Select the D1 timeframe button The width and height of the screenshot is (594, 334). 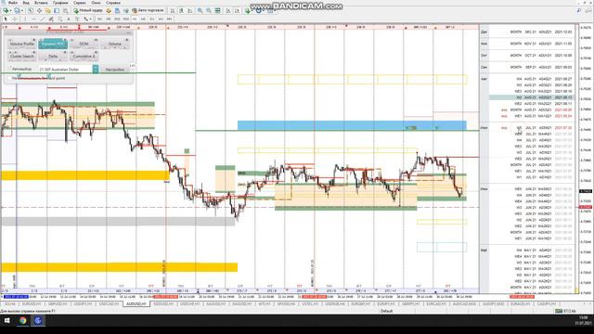pos(152,19)
